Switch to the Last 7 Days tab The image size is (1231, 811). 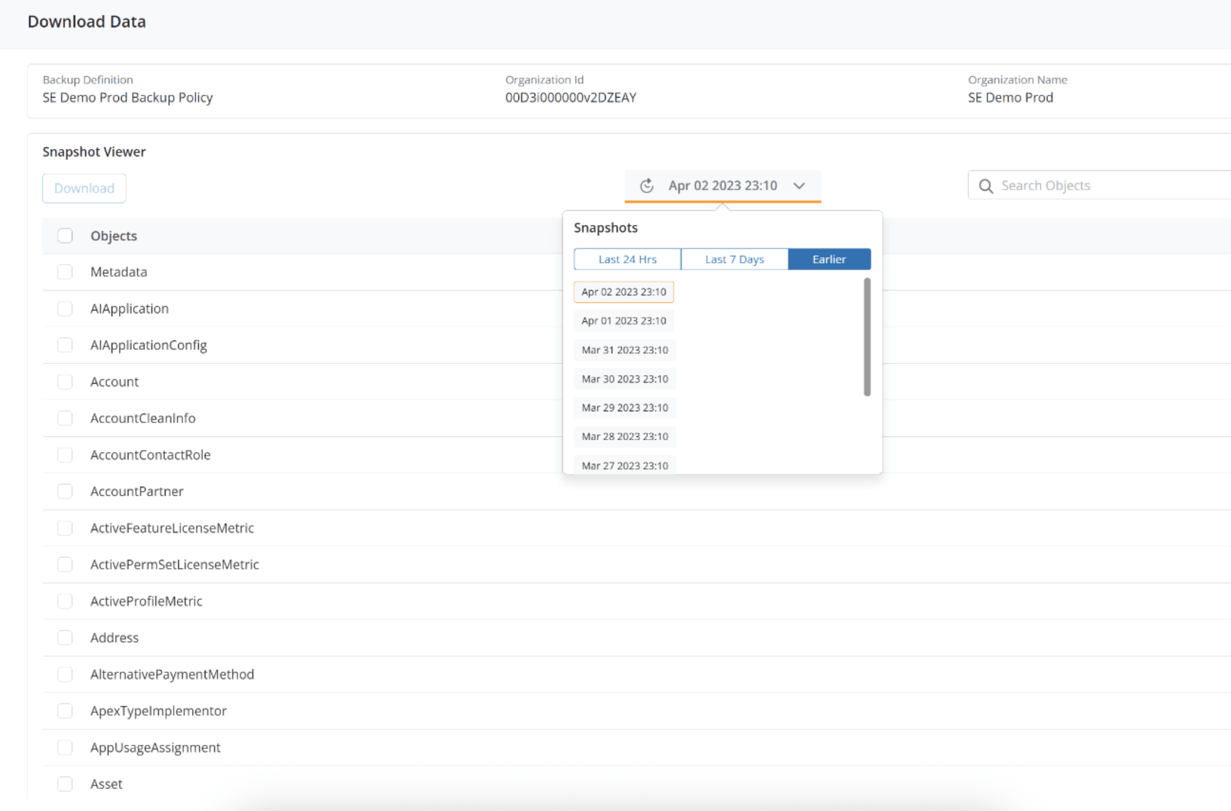[x=734, y=259]
